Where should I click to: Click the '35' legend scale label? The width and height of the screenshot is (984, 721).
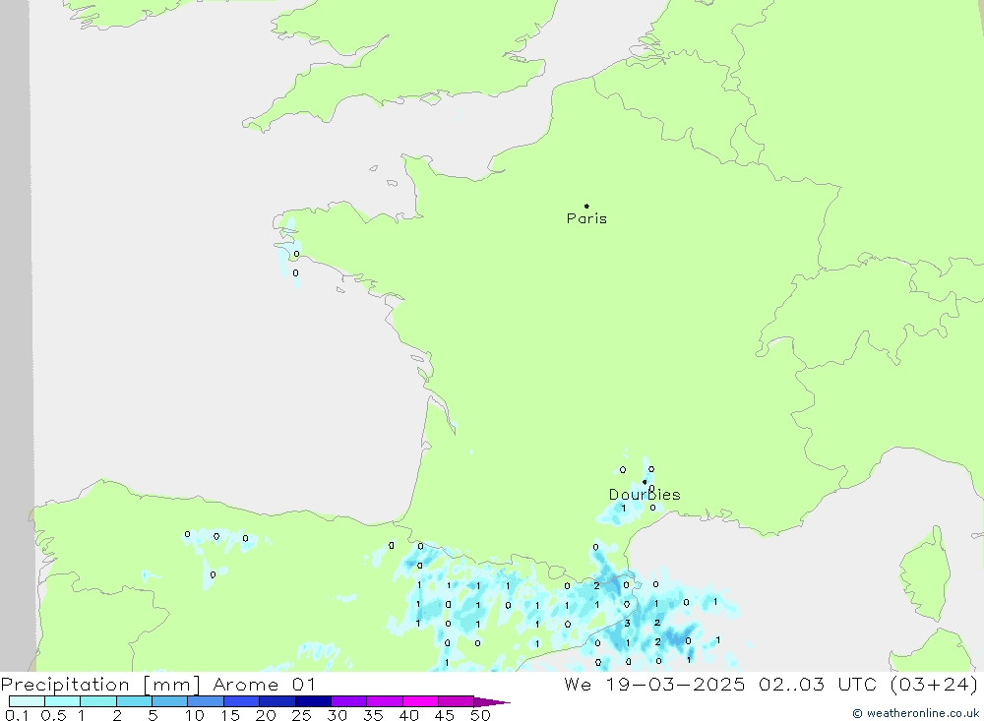(373, 715)
